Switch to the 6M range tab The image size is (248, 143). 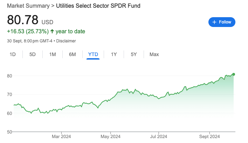coord(73,54)
